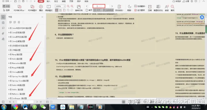
Task: Expand the Redis面试题 bookmark
Action: pos(9,59)
